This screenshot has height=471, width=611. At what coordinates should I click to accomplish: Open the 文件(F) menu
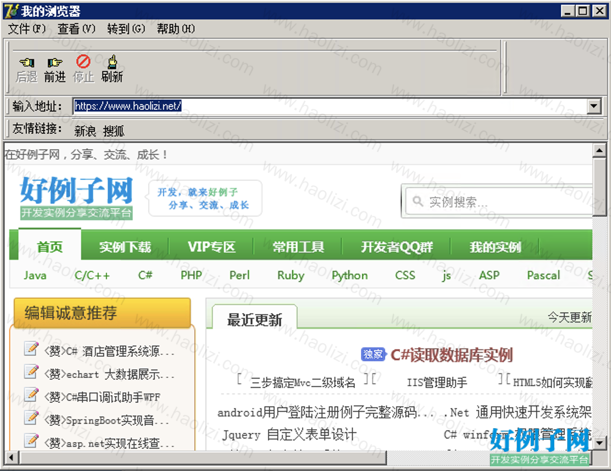[x=27, y=29]
